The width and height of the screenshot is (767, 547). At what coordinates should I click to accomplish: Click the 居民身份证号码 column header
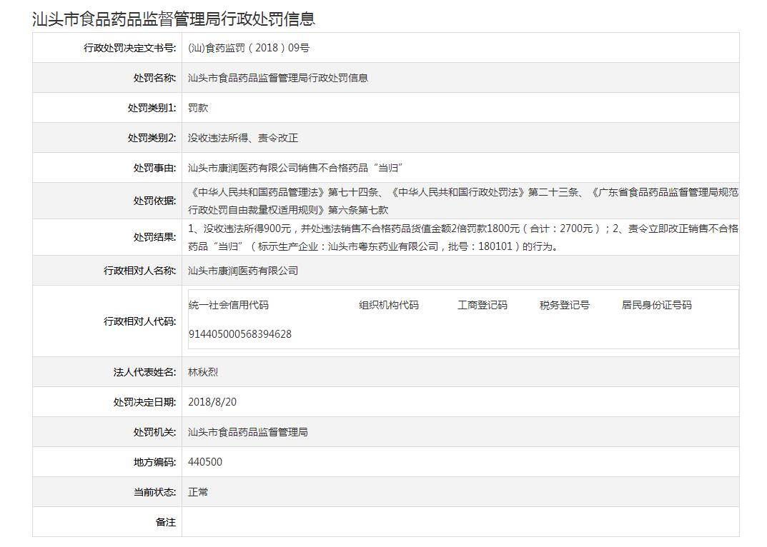[656, 305]
